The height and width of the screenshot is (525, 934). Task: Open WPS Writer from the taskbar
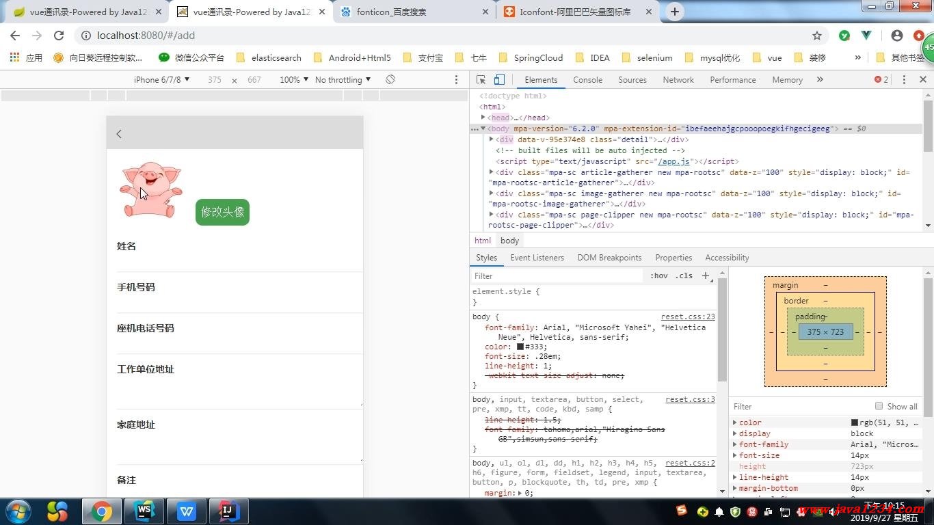coord(187,511)
